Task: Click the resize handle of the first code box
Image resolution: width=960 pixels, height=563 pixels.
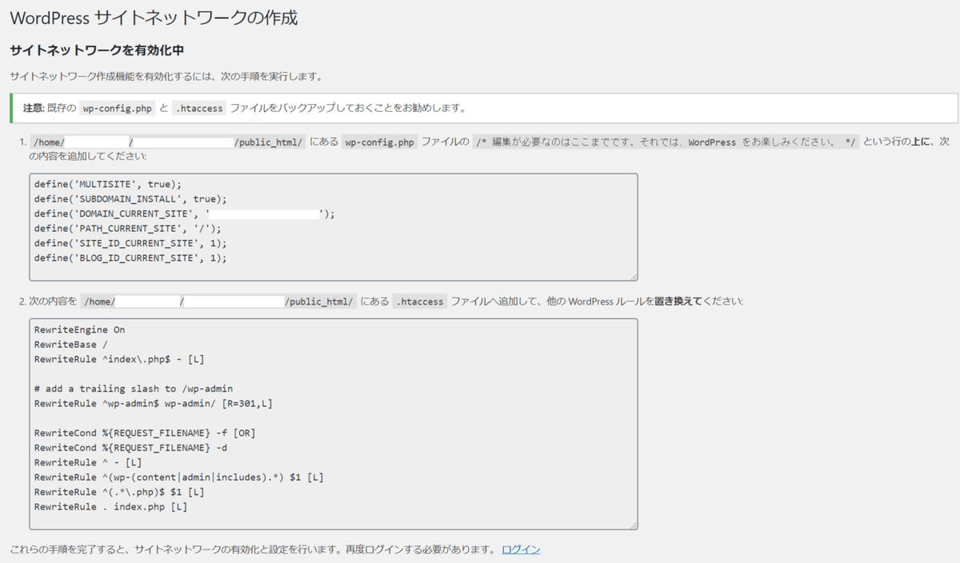Action: pos(634,277)
